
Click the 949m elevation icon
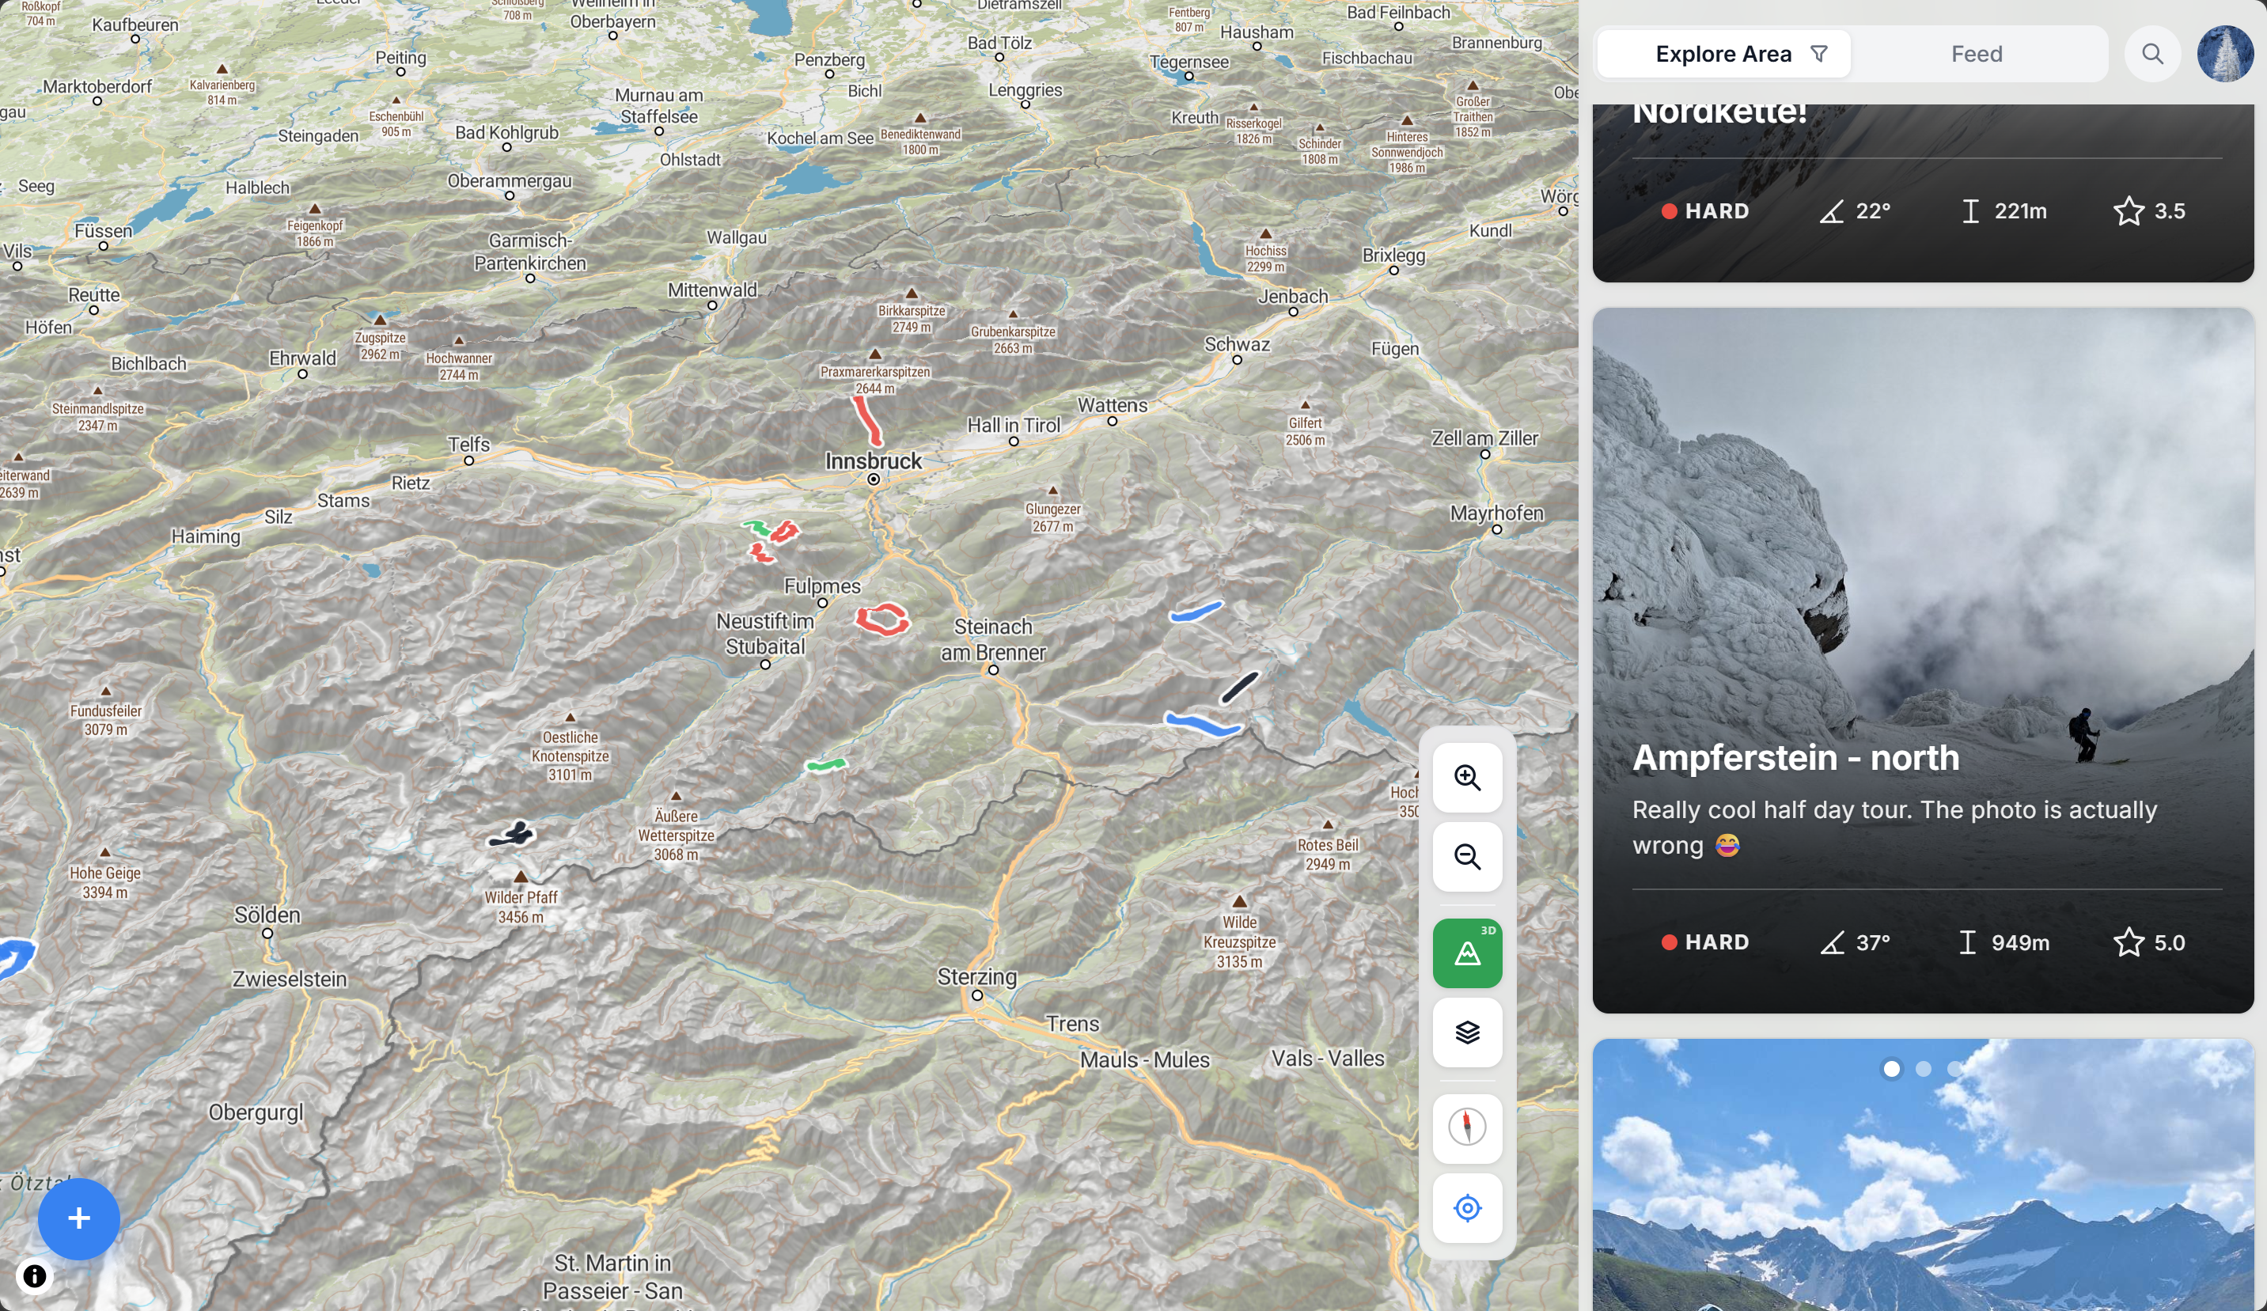(x=1967, y=942)
